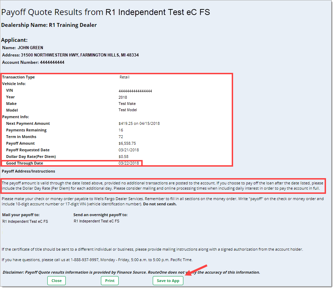334x289 pixels.
Task: Click the Payoff Address/Instructions heading
Action: pos(29,171)
